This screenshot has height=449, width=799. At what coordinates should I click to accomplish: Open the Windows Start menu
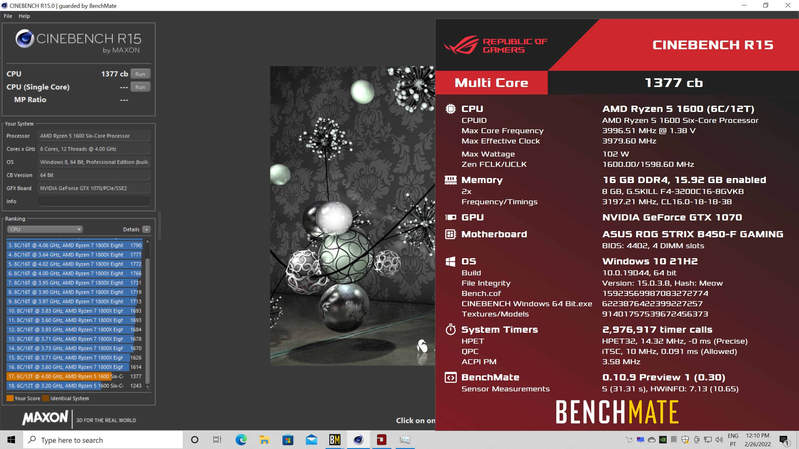click(11, 440)
